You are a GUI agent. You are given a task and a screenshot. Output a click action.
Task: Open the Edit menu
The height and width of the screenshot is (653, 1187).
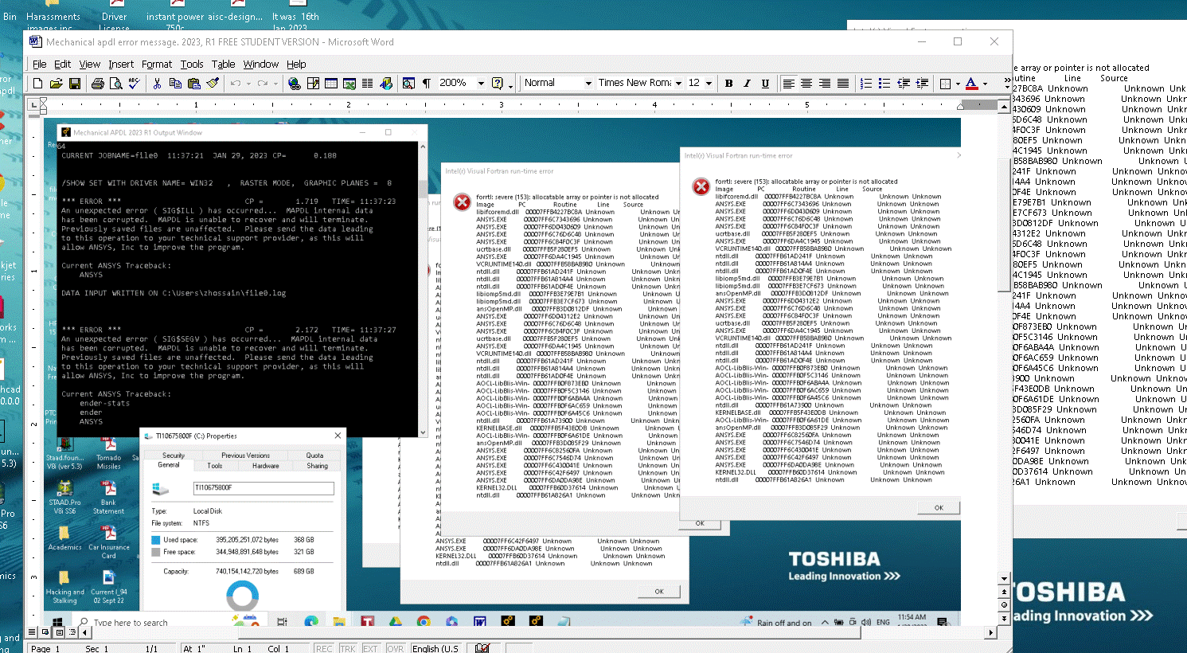pos(63,64)
